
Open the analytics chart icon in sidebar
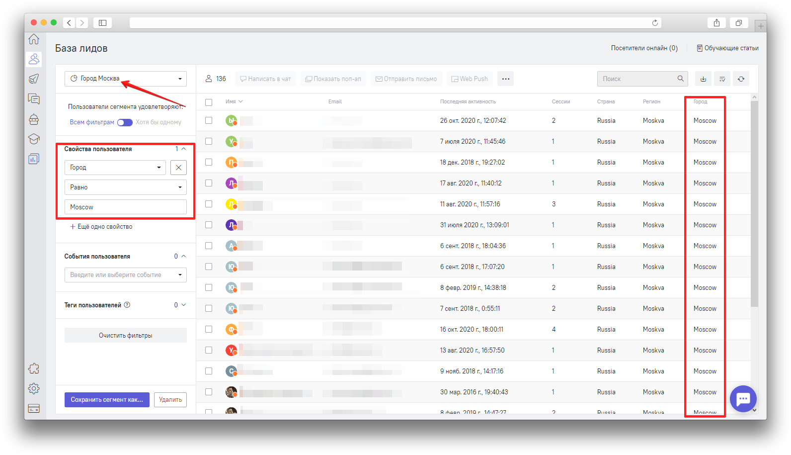tap(34, 159)
